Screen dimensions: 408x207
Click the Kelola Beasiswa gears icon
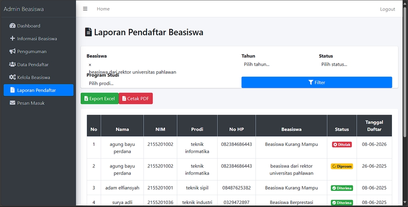12,77
